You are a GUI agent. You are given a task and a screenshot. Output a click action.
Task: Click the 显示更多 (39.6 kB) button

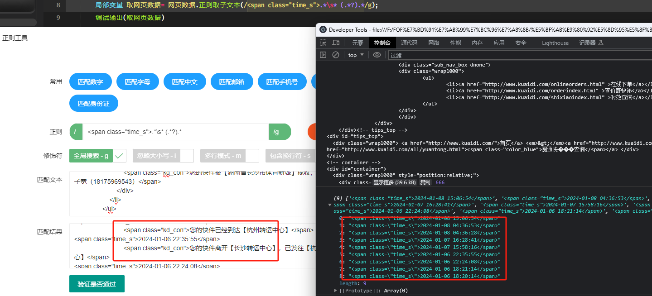point(395,182)
